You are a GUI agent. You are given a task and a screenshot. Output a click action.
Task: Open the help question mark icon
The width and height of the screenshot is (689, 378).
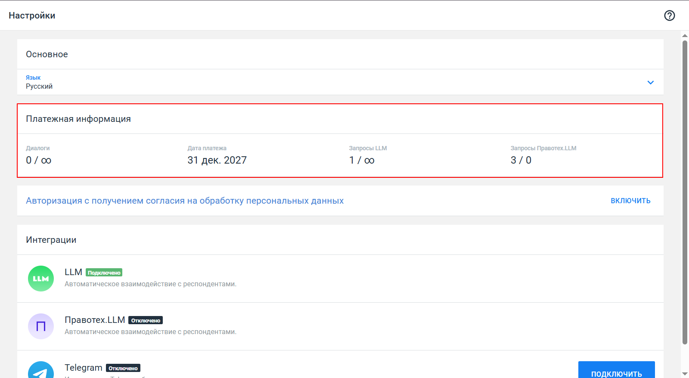tap(669, 15)
